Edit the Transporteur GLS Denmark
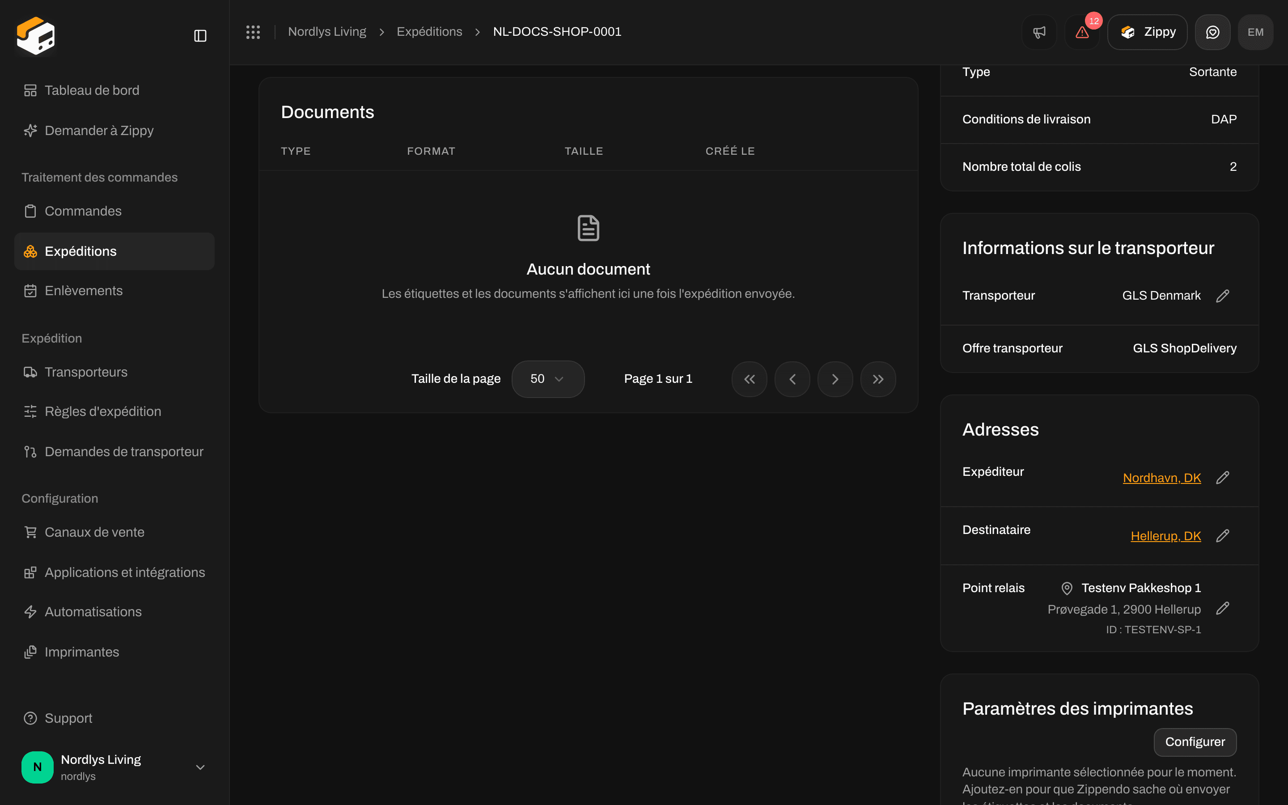The width and height of the screenshot is (1288, 805). (x=1223, y=296)
